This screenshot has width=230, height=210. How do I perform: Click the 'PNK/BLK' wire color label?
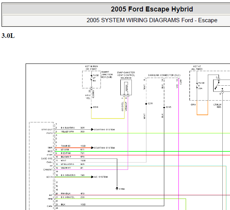66,194
